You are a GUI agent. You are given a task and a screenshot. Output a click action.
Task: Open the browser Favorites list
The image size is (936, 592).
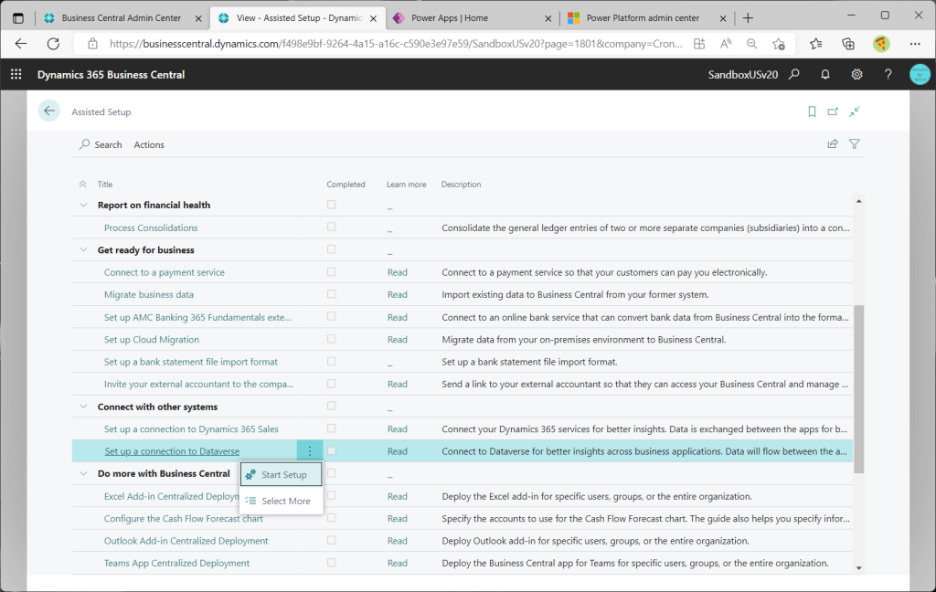click(x=816, y=44)
